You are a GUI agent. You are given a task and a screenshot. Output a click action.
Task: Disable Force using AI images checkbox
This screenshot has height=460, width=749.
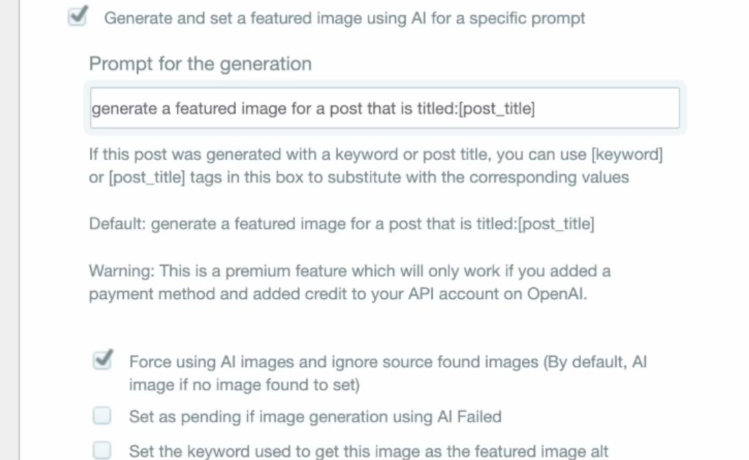click(x=102, y=361)
